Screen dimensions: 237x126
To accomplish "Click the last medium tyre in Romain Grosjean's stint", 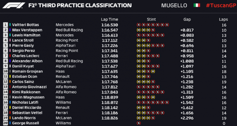I will coord(153,71).
